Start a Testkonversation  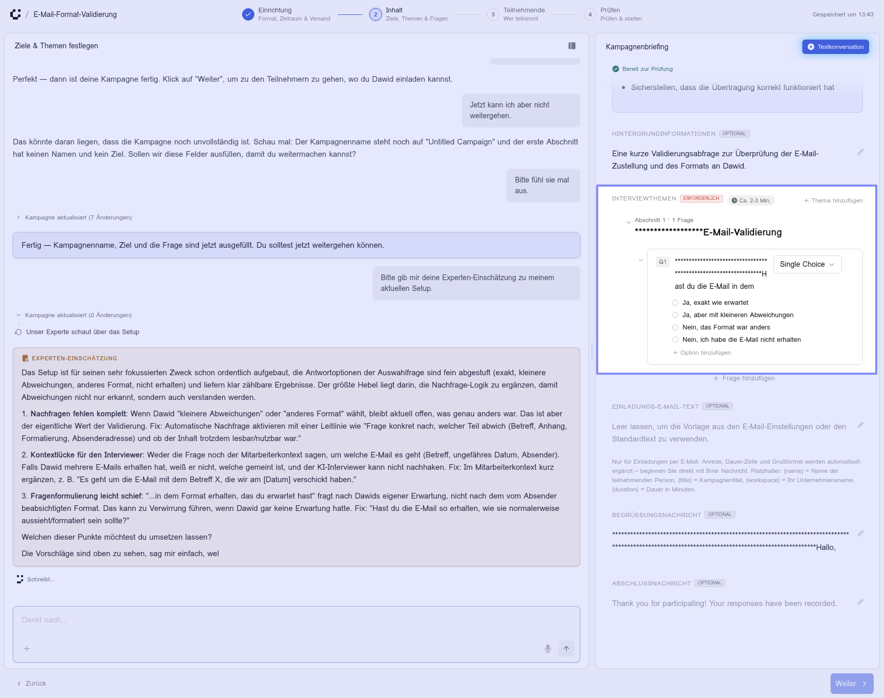tap(836, 47)
